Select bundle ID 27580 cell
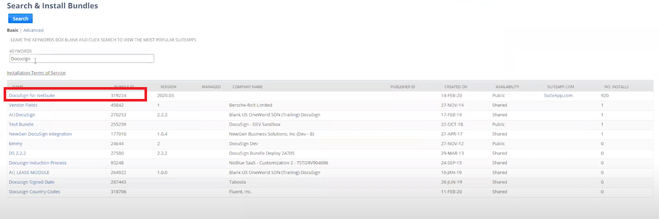 [117, 153]
